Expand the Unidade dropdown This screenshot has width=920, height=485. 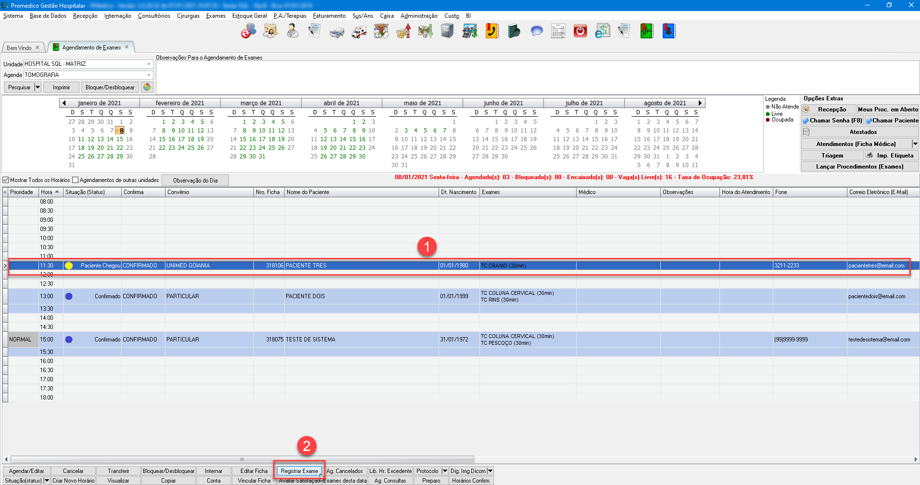pyautogui.click(x=149, y=64)
